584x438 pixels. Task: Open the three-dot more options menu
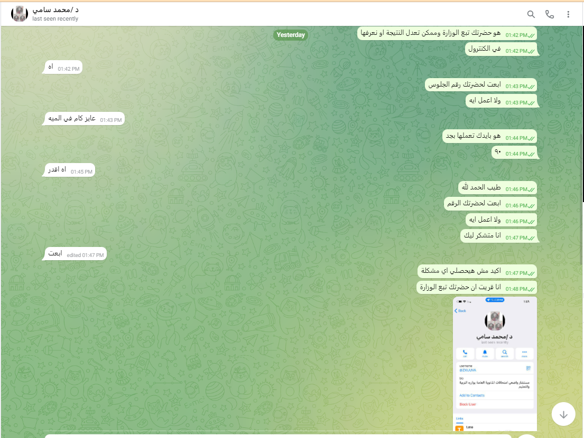pos(568,14)
